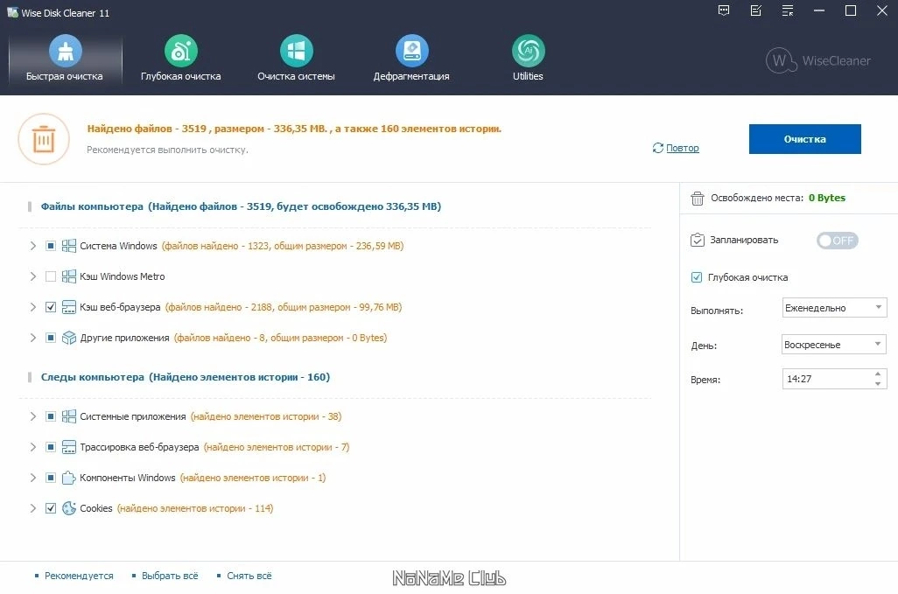
Task: Click the blue Очистка button
Action: click(x=804, y=139)
